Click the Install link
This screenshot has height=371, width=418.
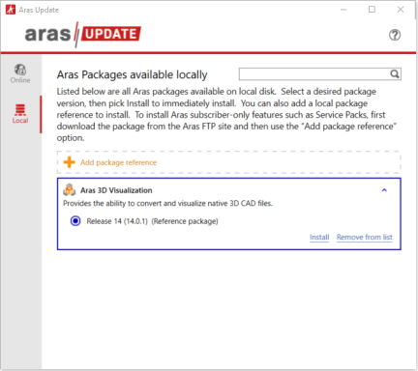[x=319, y=238]
